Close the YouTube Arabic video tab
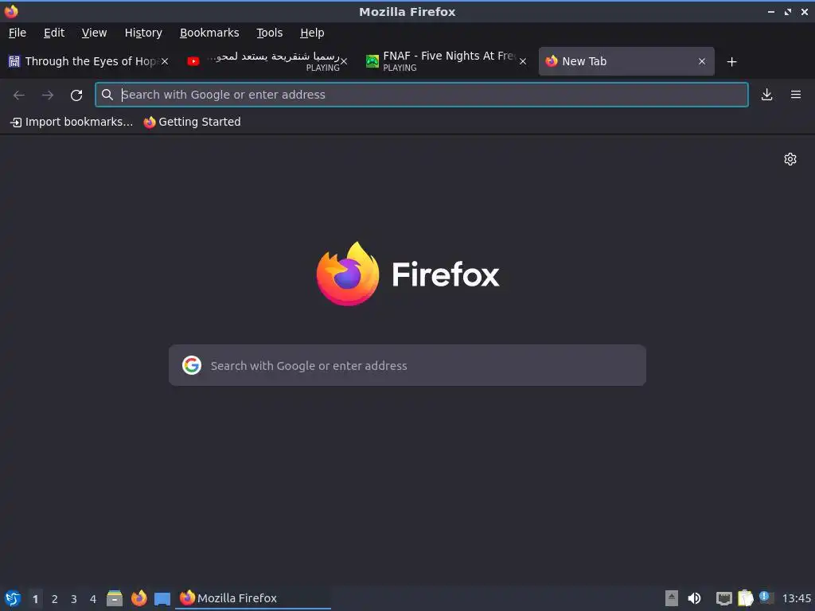815x611 pixels. [344, 61]
